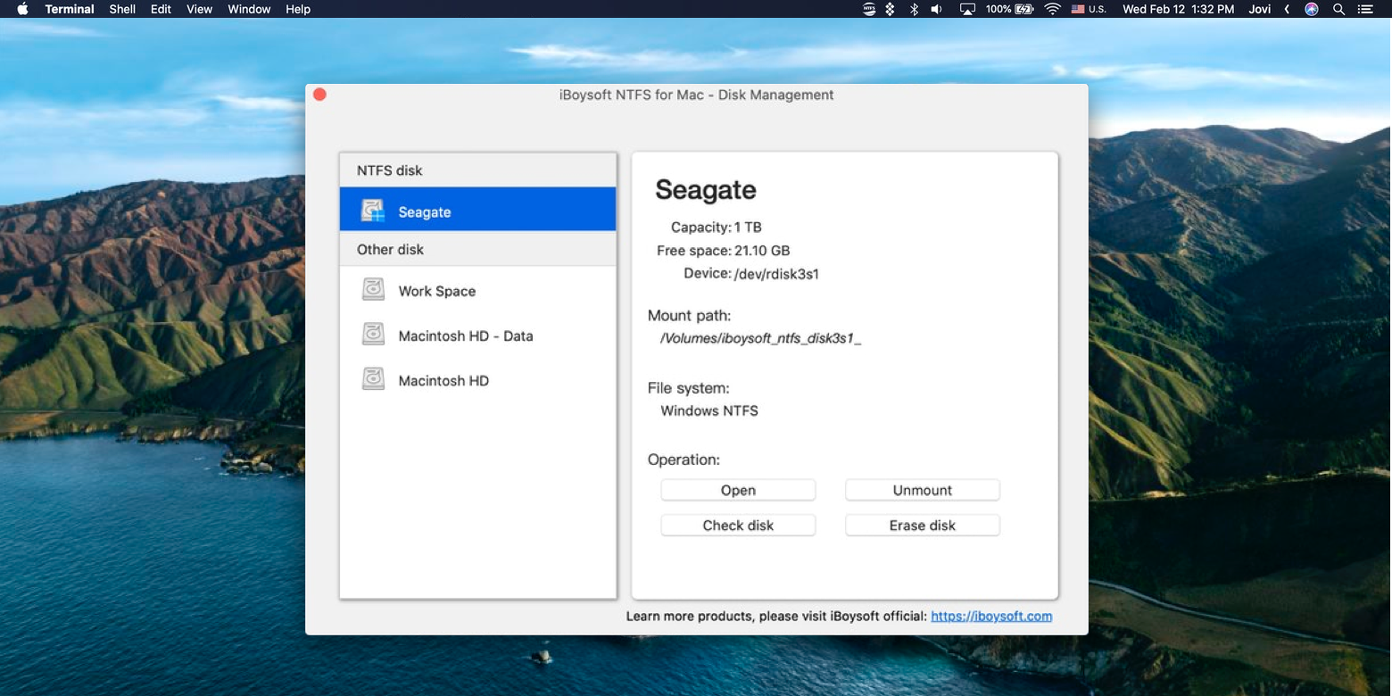
Task: Click the AirPlay display icon
Action: coord(967,9)
